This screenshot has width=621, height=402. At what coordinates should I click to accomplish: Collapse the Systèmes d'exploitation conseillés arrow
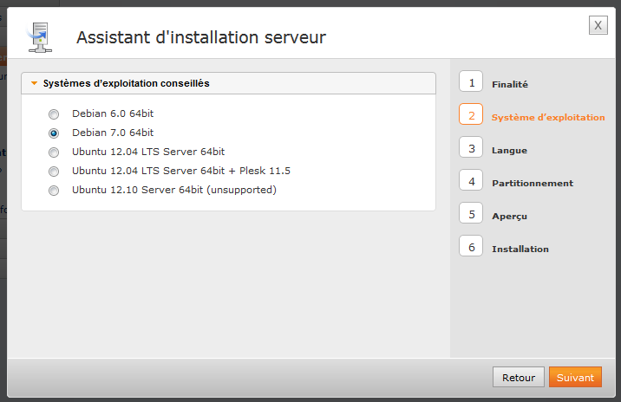[x=34, y=84]
